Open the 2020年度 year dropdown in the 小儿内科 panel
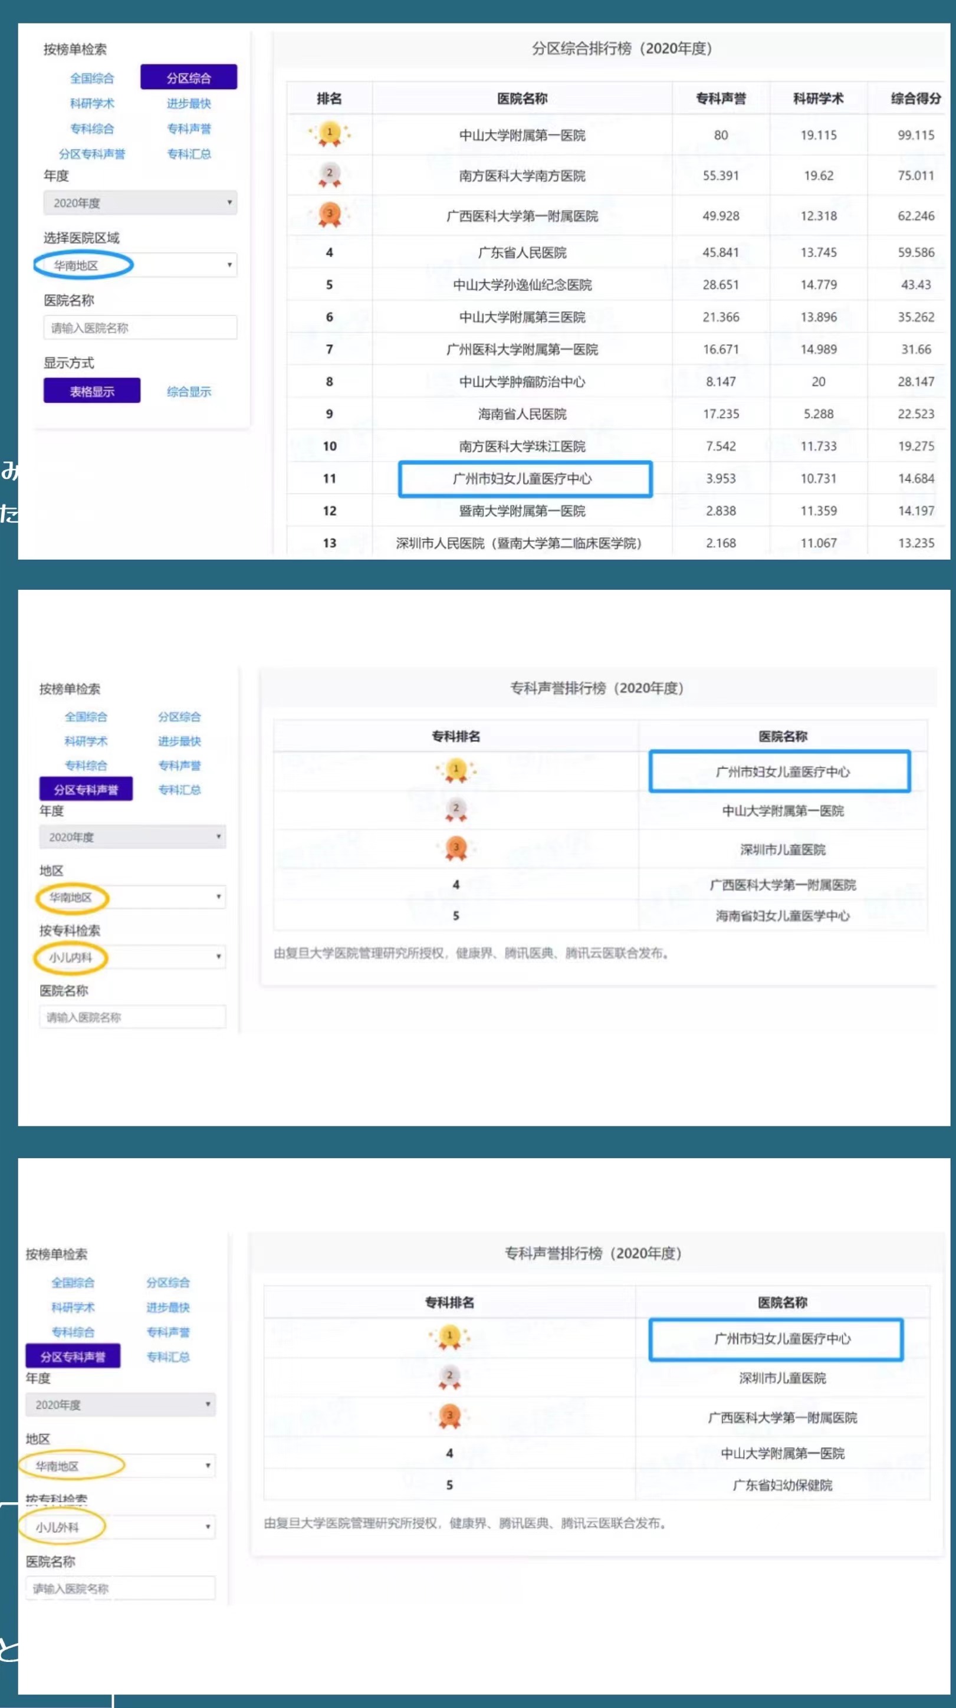956x1708 pixels. click(x=133, y=837)
